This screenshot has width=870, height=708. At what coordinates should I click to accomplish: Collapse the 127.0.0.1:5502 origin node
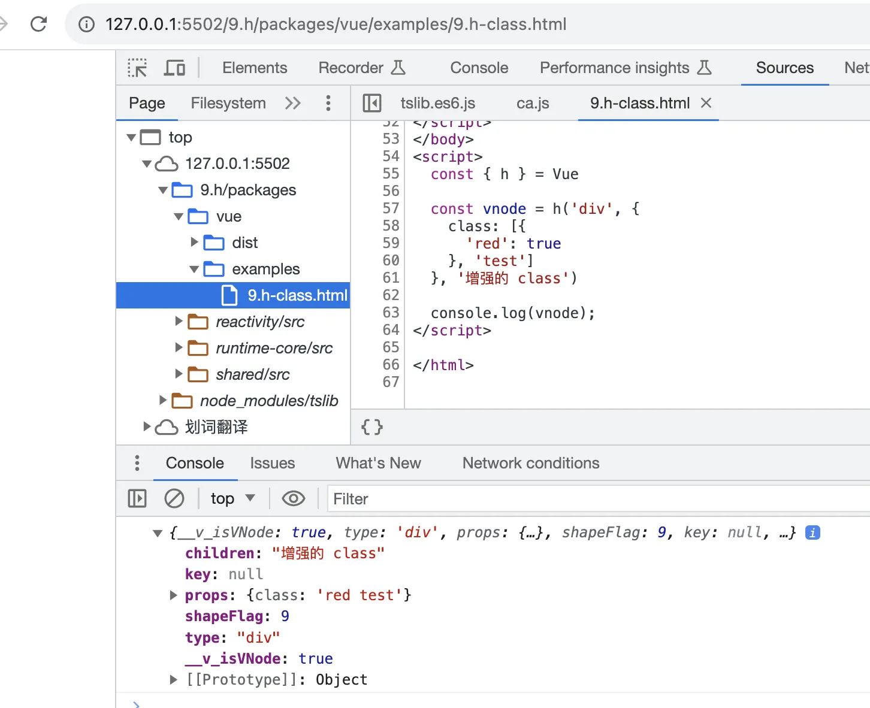(147, 164)
